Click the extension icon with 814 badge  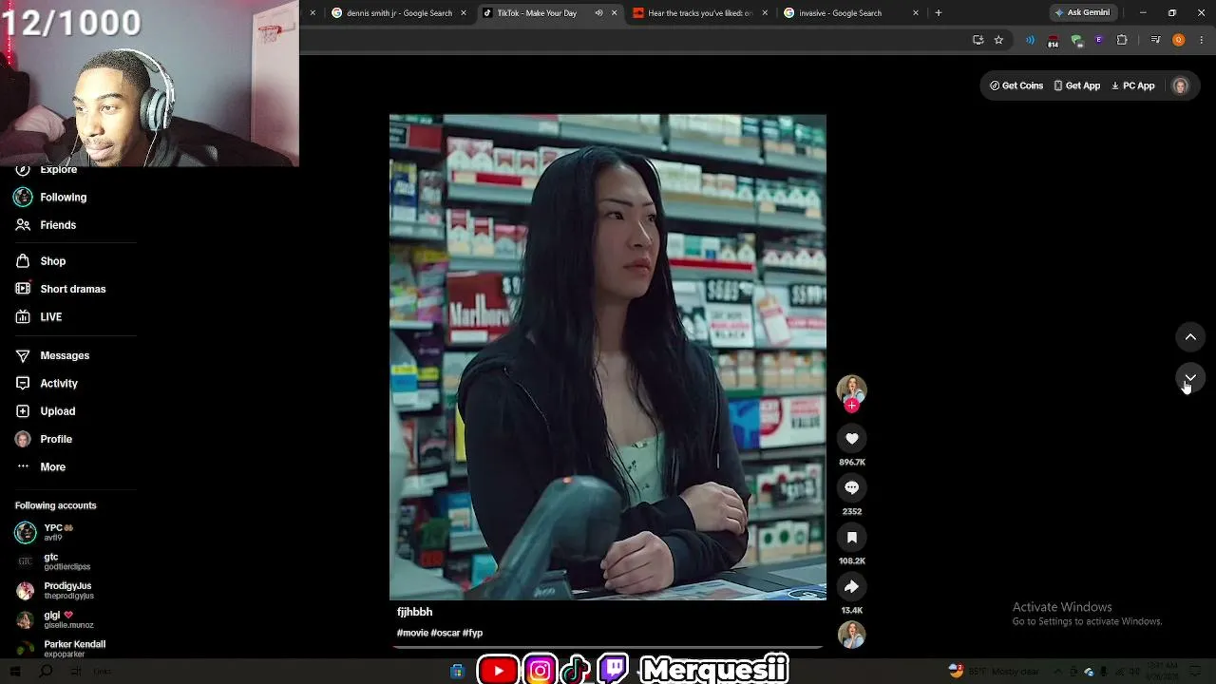(1053, 41)
